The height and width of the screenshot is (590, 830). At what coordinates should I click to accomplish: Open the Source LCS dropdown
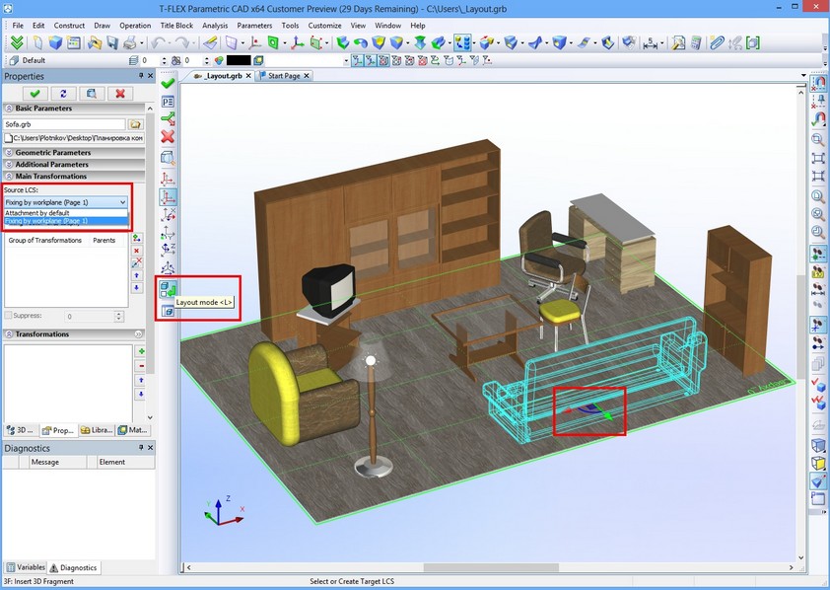click(65, 201)
